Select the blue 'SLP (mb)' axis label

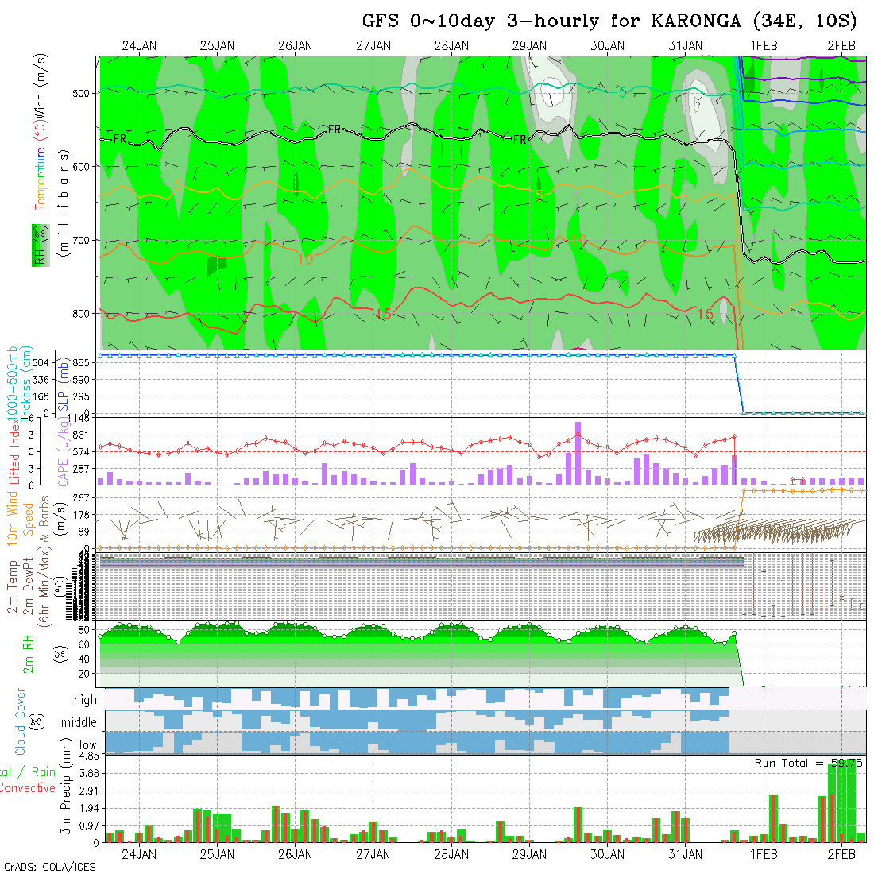click(63, 384)
